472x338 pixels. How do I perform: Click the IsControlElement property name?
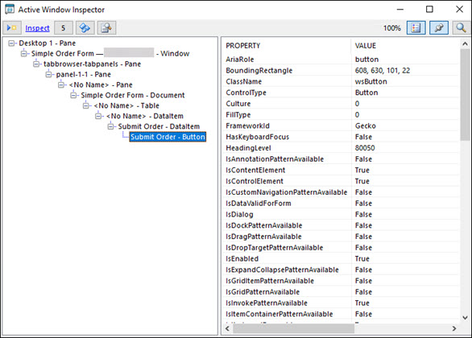(255, 181)
